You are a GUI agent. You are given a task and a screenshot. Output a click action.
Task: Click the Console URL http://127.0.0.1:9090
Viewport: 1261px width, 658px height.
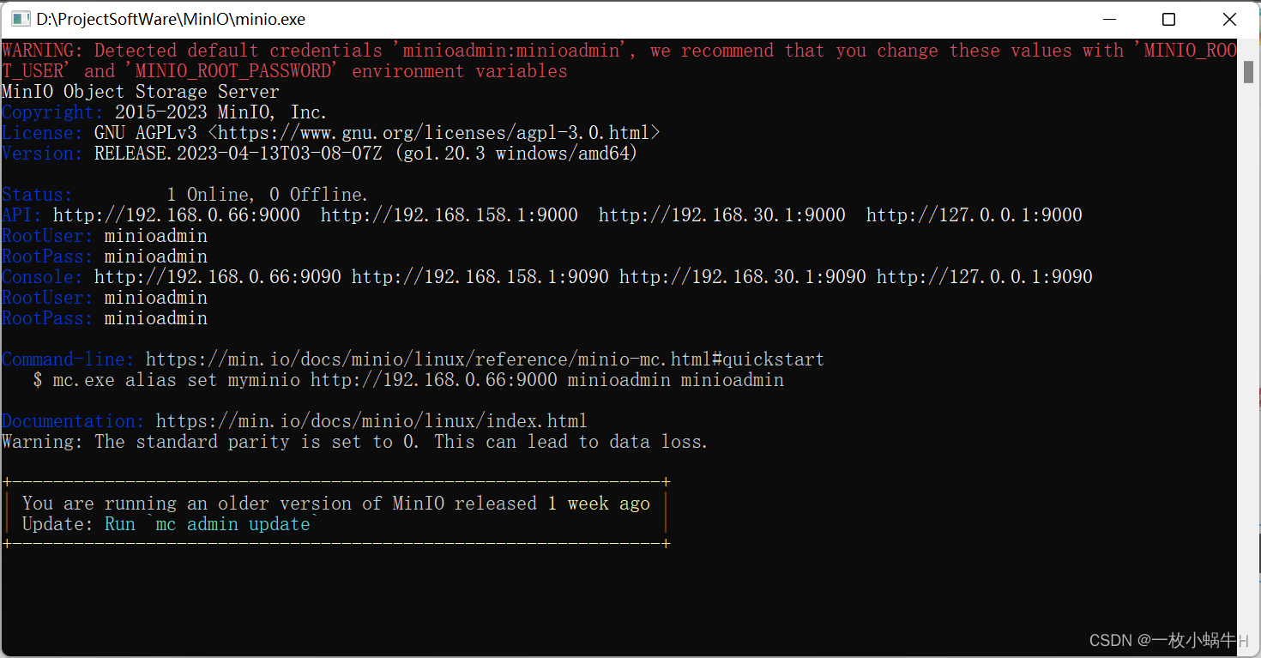click(x=984, y=276)
